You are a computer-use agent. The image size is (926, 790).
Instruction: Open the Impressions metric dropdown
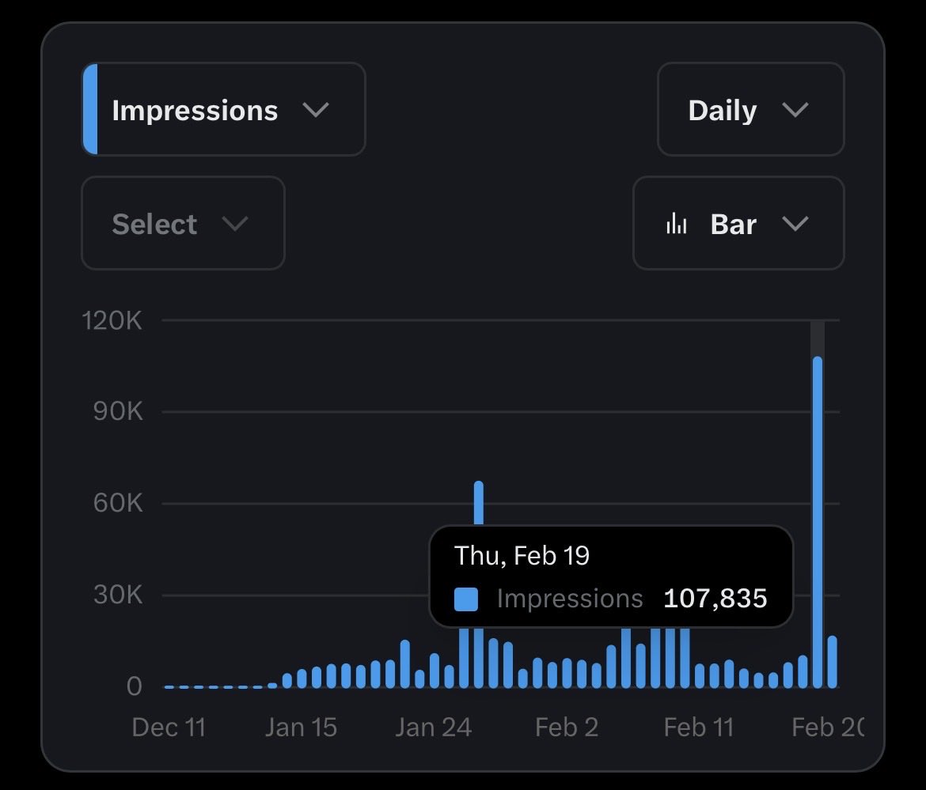tap(223, 109)
